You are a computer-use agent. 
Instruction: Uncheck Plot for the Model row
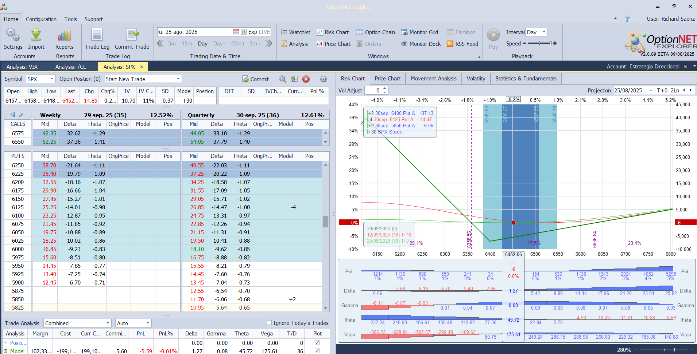[x=317, y=351]
